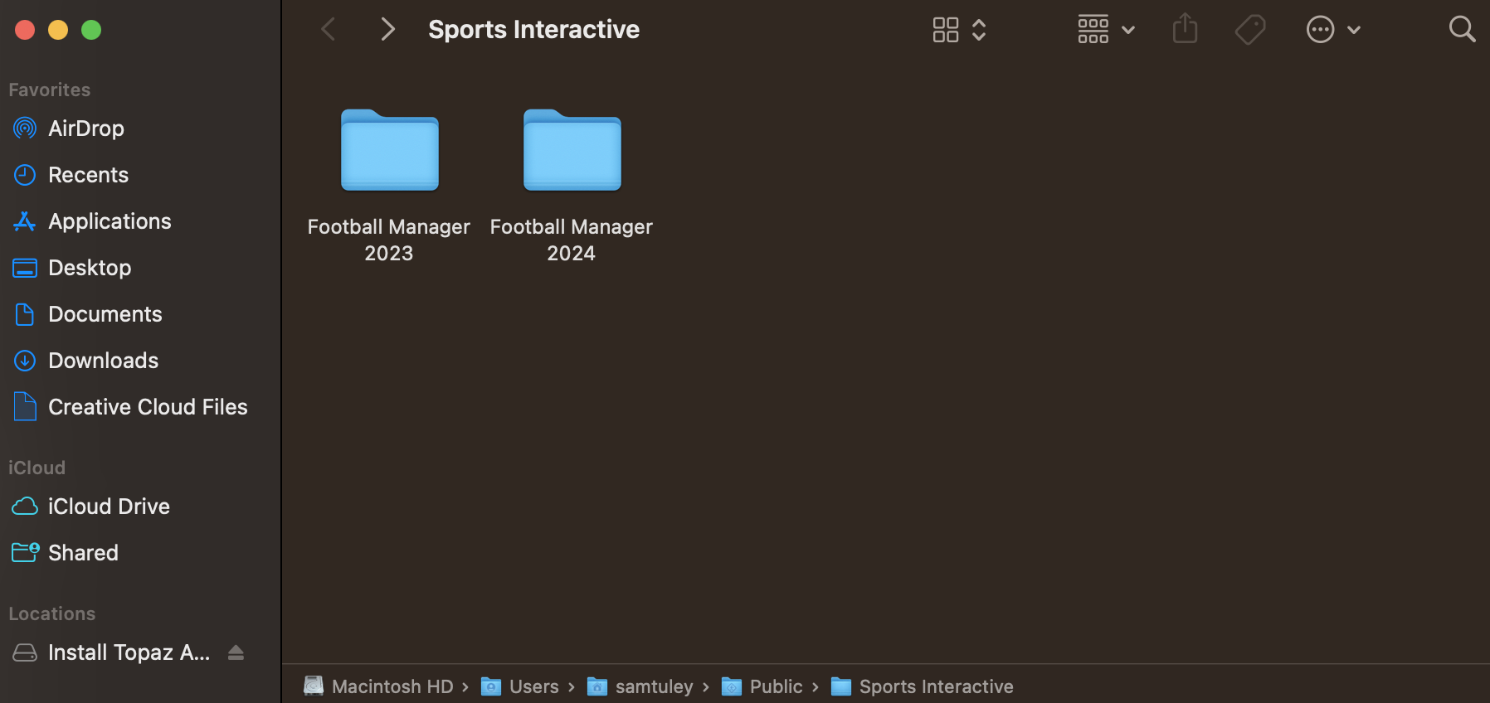The width and height of the screenshot is (1490, 703).
Task: Toggle the view mode up-down chevrons
Action: [979, 30]
